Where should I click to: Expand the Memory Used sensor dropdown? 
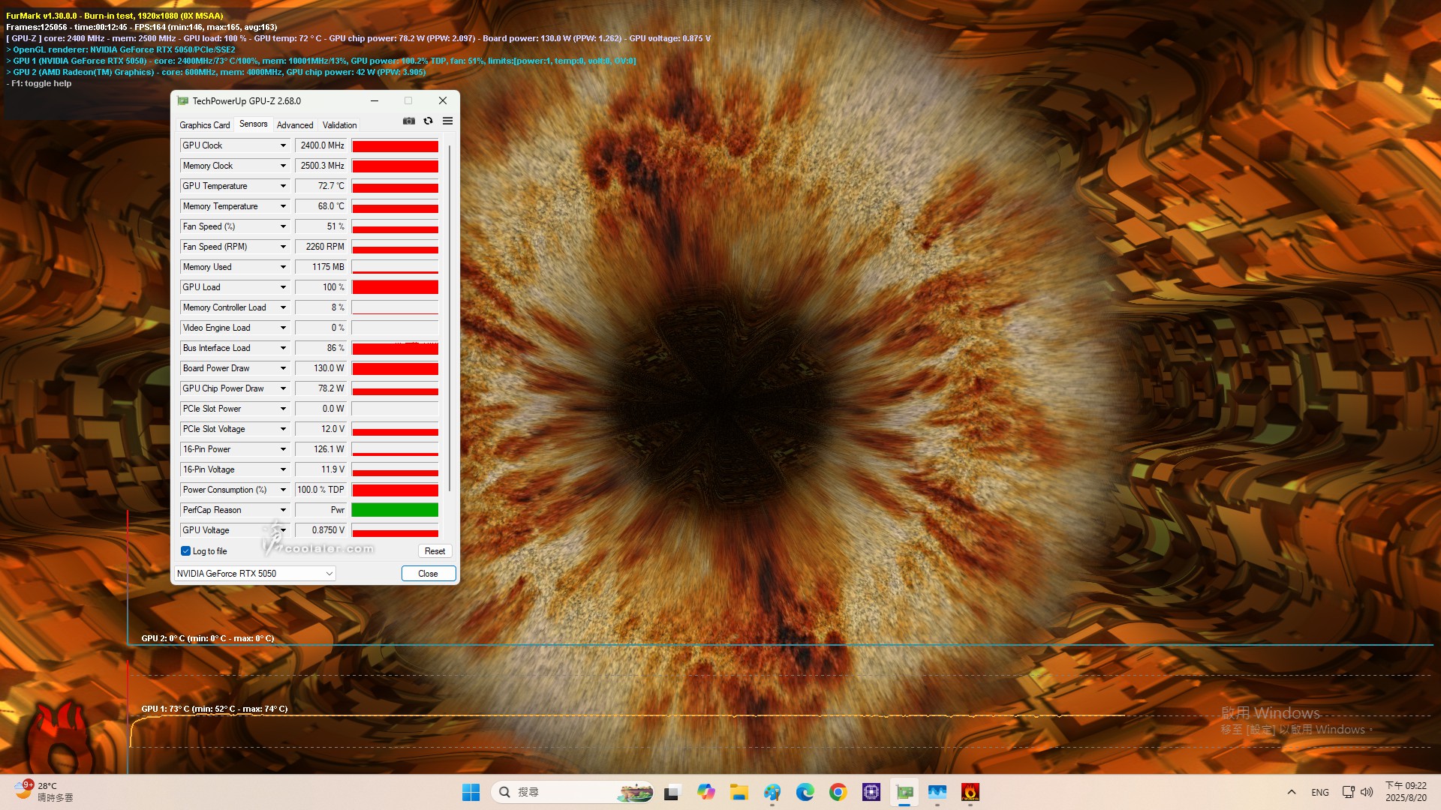click(283, 267)
